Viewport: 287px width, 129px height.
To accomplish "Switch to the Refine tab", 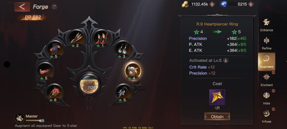I will pos(267,44).
